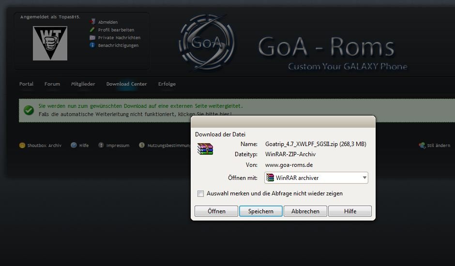Open the Erfolge menu item
Viewport: 455px width, 266px height.
point(167,84)
